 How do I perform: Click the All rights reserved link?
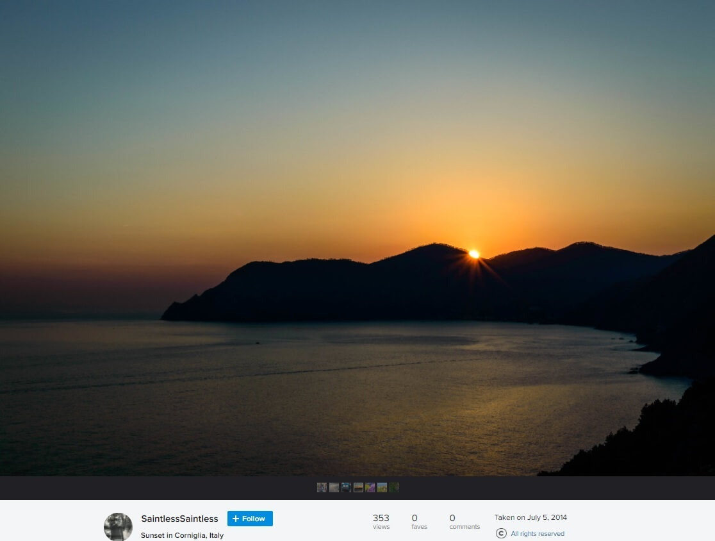537,533
